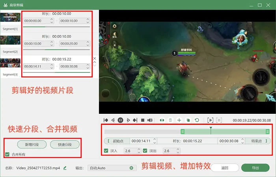Pause the video playback

(x=120, y=120)
